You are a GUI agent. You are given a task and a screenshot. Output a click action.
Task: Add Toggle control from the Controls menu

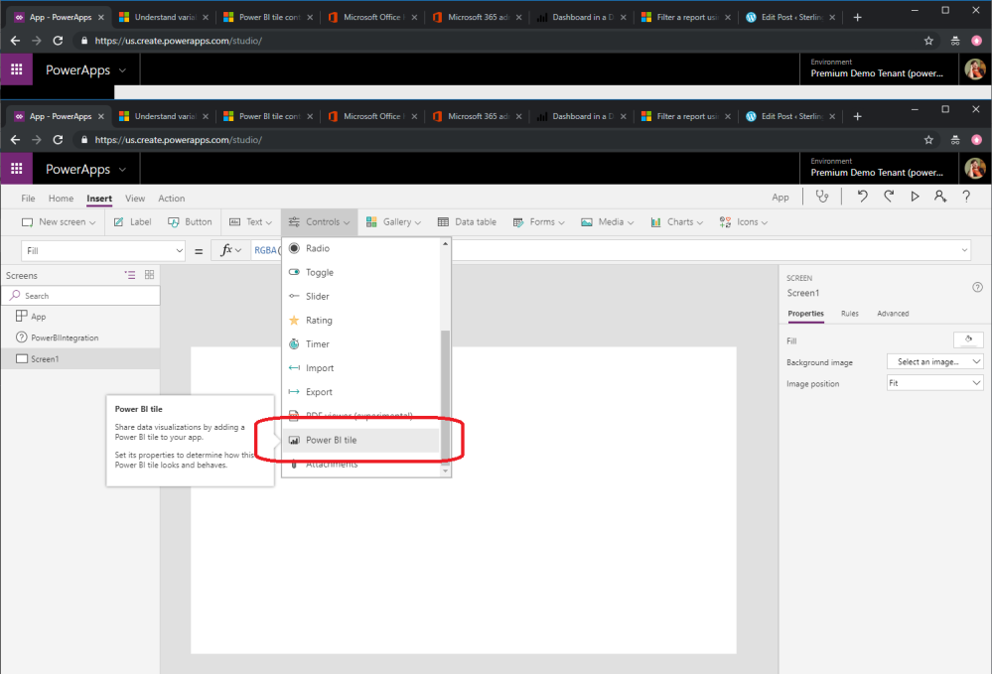pyautogui.click(x=319, y=272)
